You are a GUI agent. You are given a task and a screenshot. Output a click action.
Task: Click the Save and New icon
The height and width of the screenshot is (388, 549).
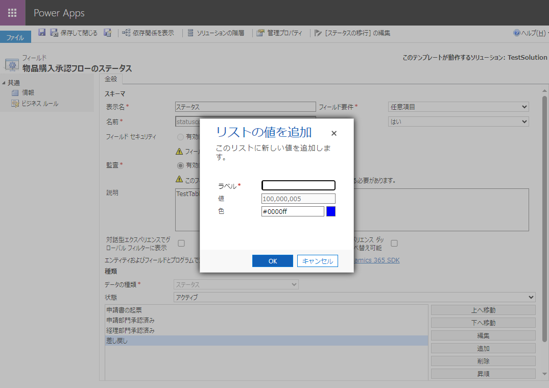coord(107,33)
